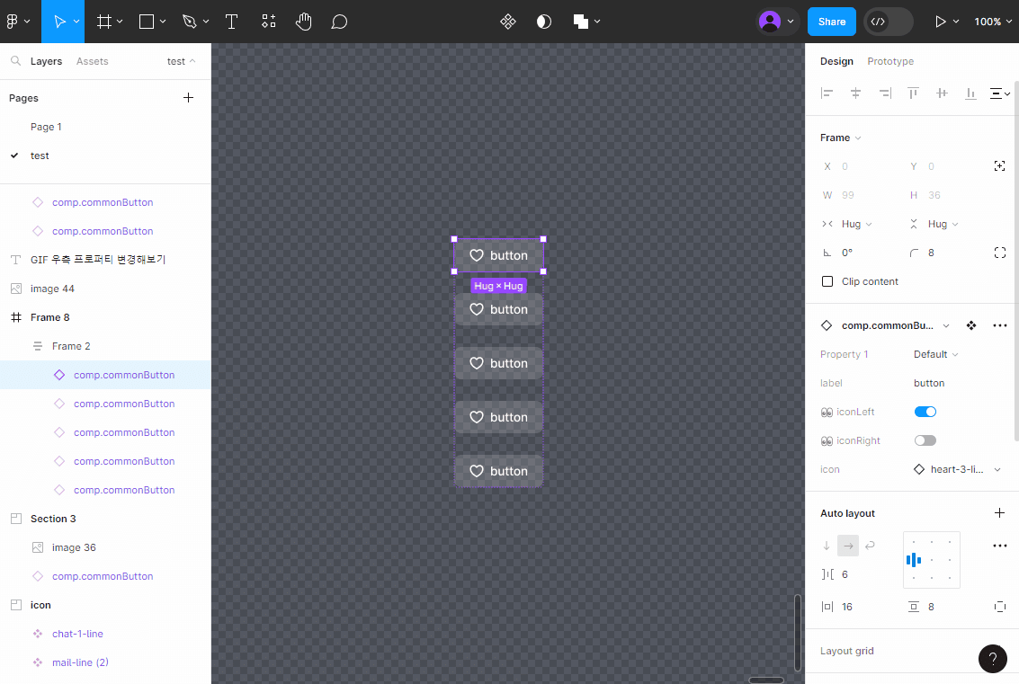
Task: Switch to the Layers tab
Action: (46, 61)
